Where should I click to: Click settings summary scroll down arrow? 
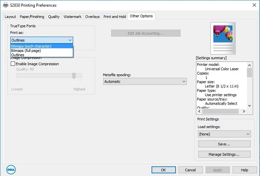pyautogui.click(x=249, y=106)
